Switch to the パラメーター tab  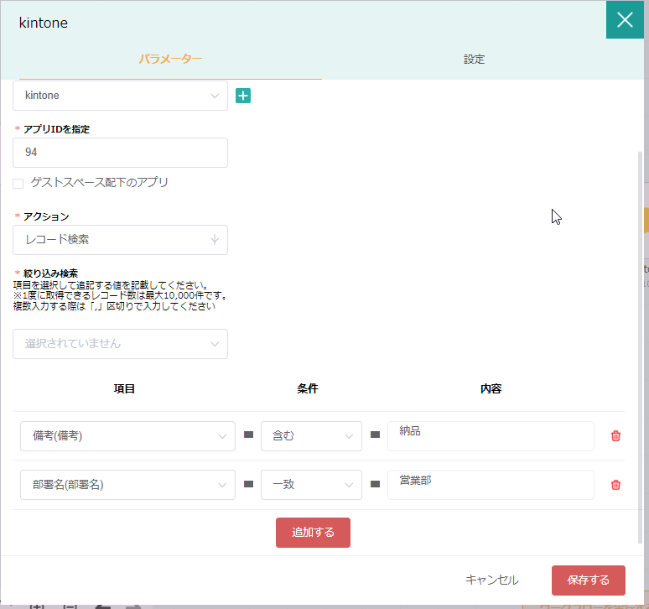(170, 59)
